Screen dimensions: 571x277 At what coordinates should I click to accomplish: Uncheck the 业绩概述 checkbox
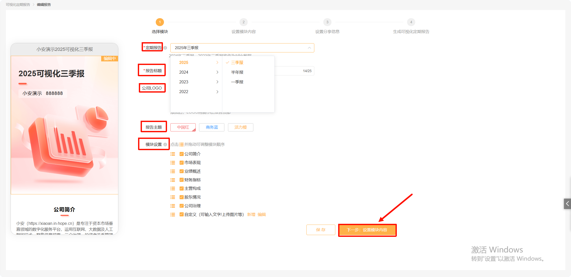pos(181,171)
